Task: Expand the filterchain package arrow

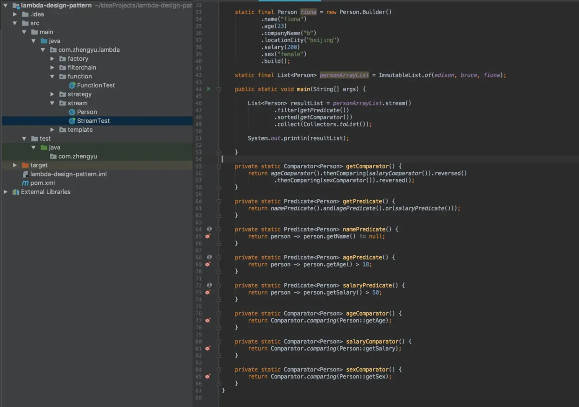Action: [x=52, y=68]
